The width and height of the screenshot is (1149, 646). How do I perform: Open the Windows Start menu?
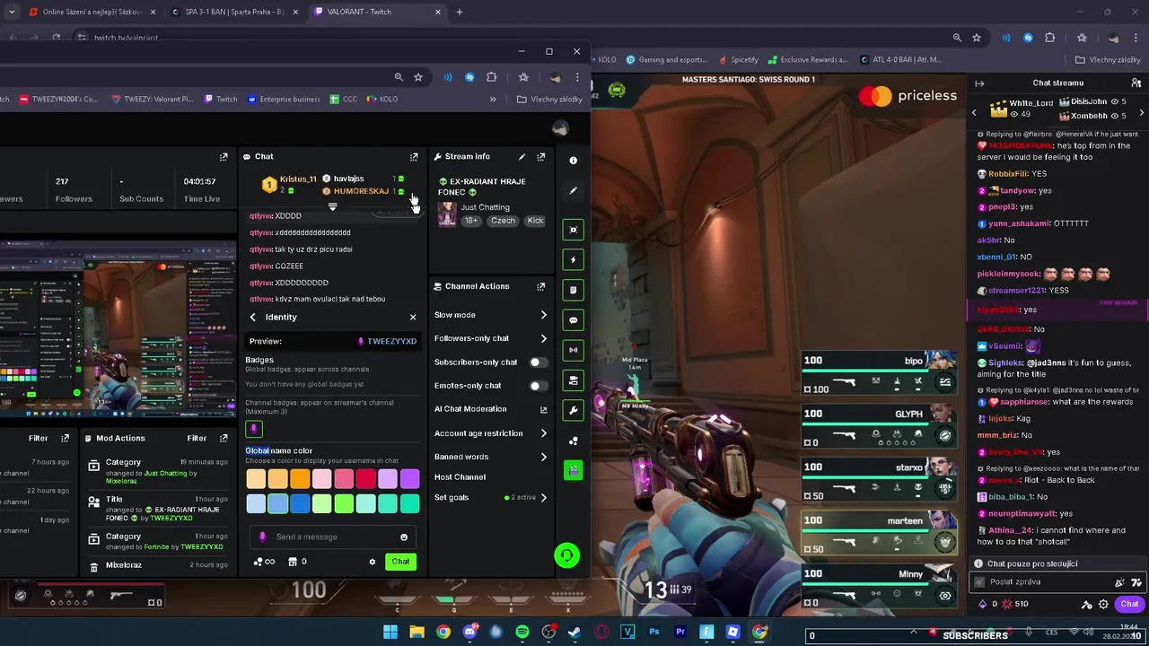tap(390, 633)
